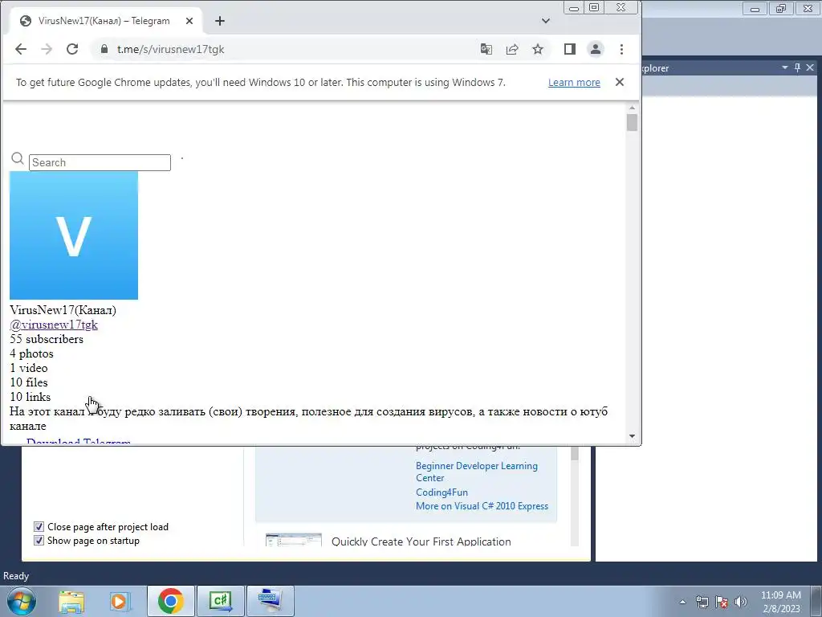
Task: Click the '55 subscribers' text
Action: (47, 339)
